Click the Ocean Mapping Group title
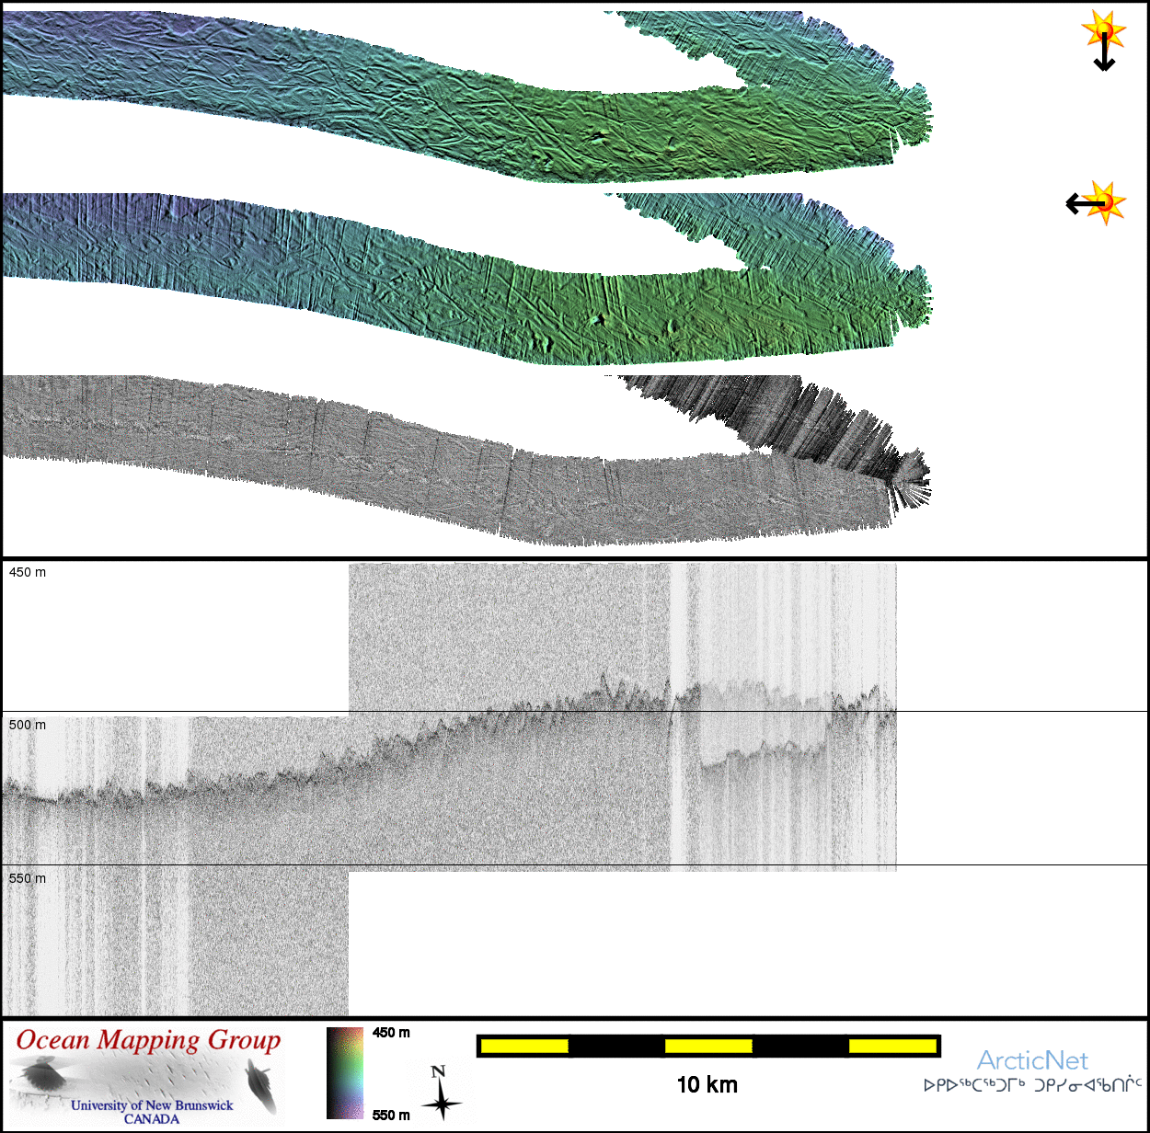Viewport: 1150px width, 1133px height. pos(148,1040)
